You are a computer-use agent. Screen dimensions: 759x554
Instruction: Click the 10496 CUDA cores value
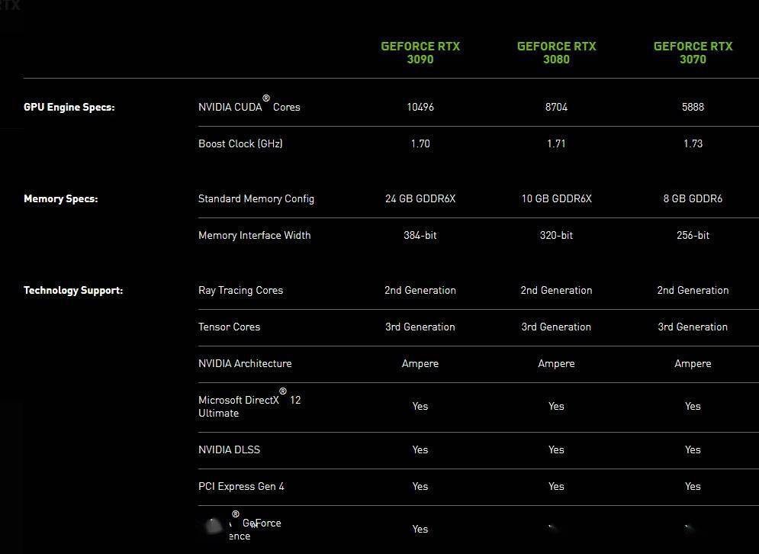click(420, 107)
